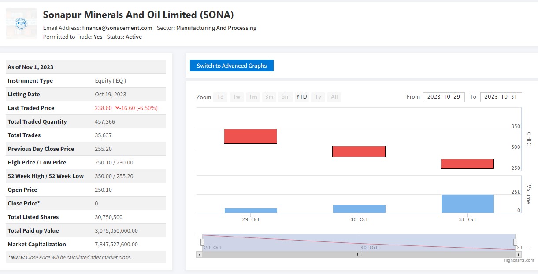This screenshot has width=538, height=274.
Task: Click the red down-arrow price change icon
Action: (x=117, y=108)
